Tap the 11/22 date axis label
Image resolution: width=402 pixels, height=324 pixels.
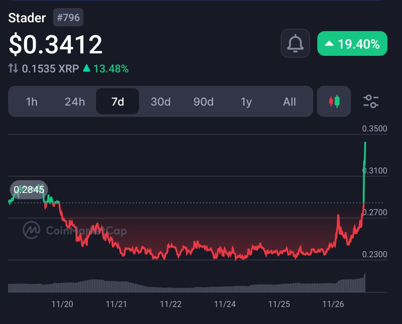tap(171, 304)
